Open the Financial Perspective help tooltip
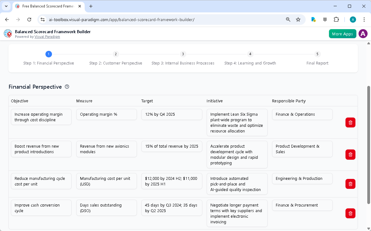This screenshot has width=371, height=231. [67, 87]
